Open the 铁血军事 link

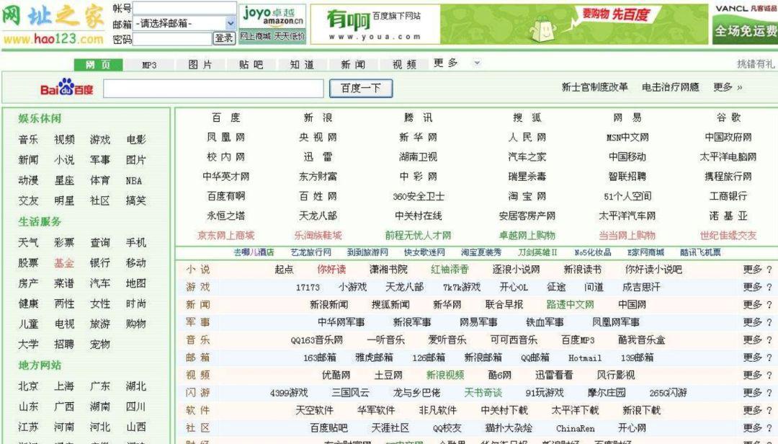pos(545,322)
